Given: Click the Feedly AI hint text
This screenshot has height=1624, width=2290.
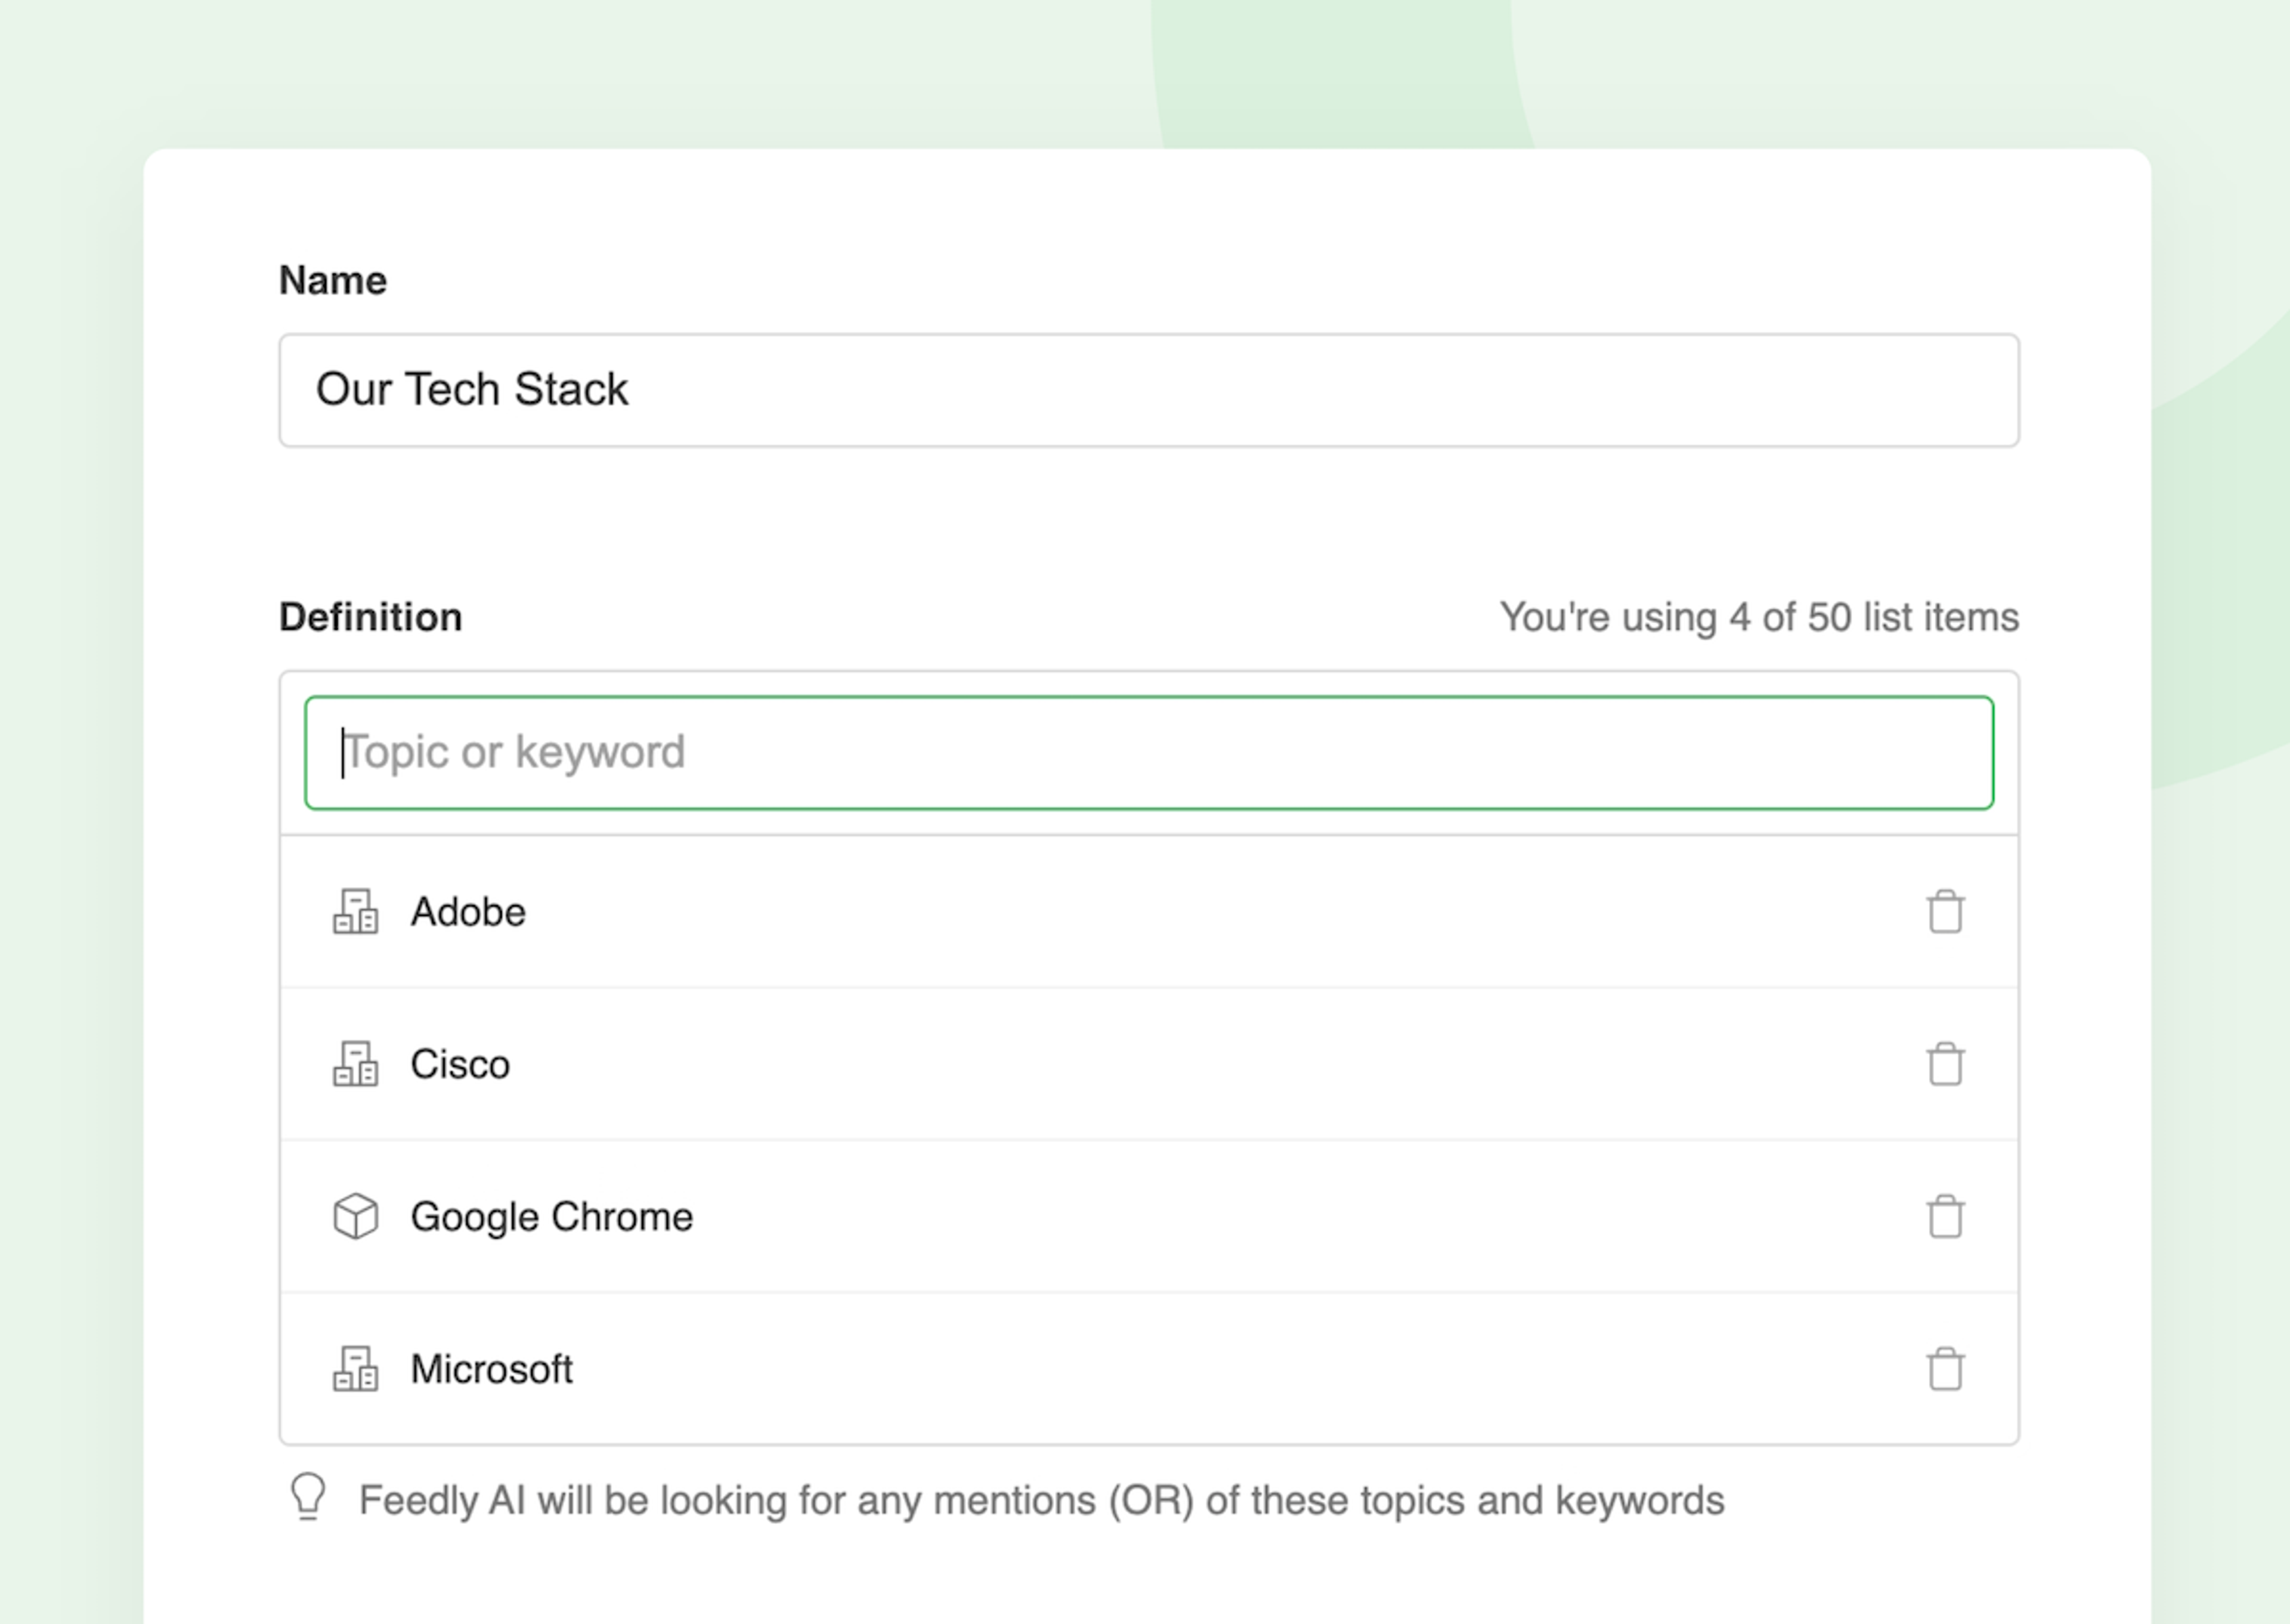Looking at the screenshot, I should click(1041, 1500).
